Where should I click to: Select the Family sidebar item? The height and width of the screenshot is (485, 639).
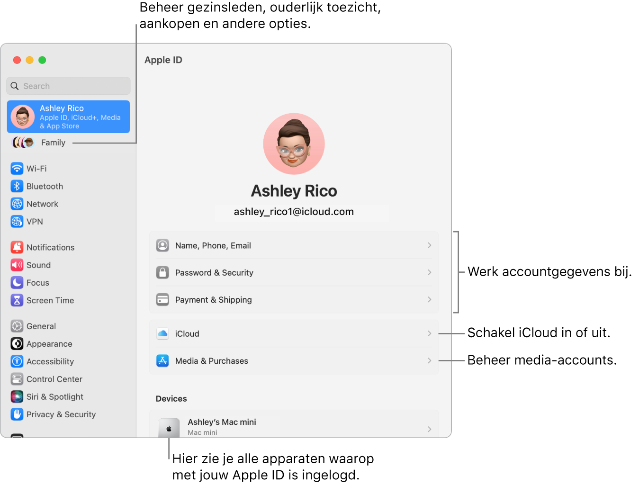(x=53, y=142)
